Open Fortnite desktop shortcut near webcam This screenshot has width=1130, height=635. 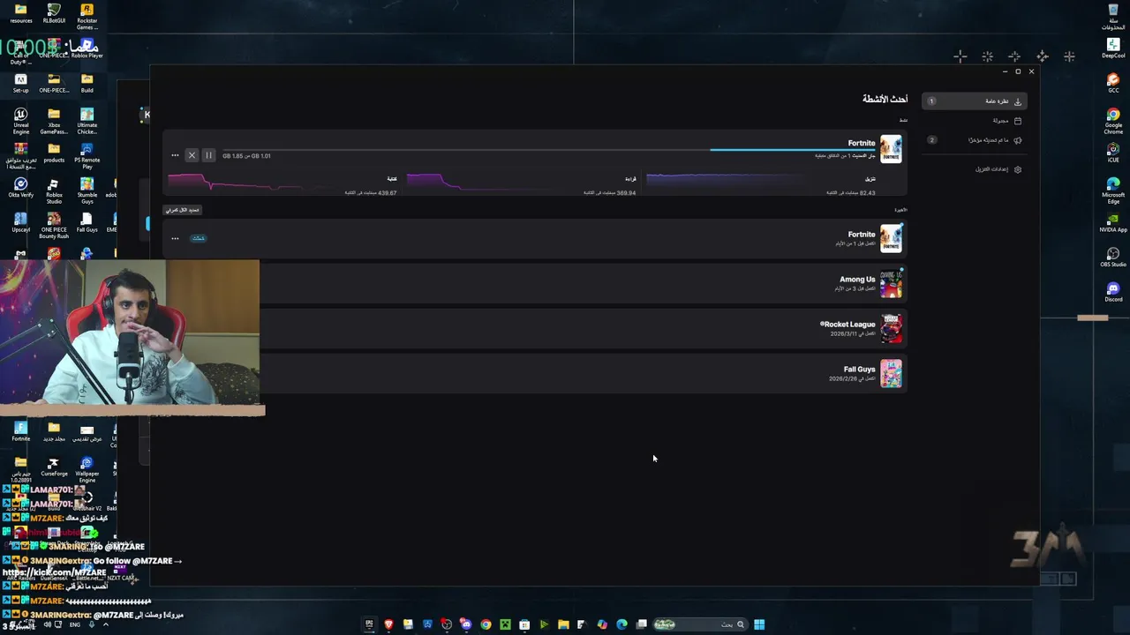(x=20, y=431)
